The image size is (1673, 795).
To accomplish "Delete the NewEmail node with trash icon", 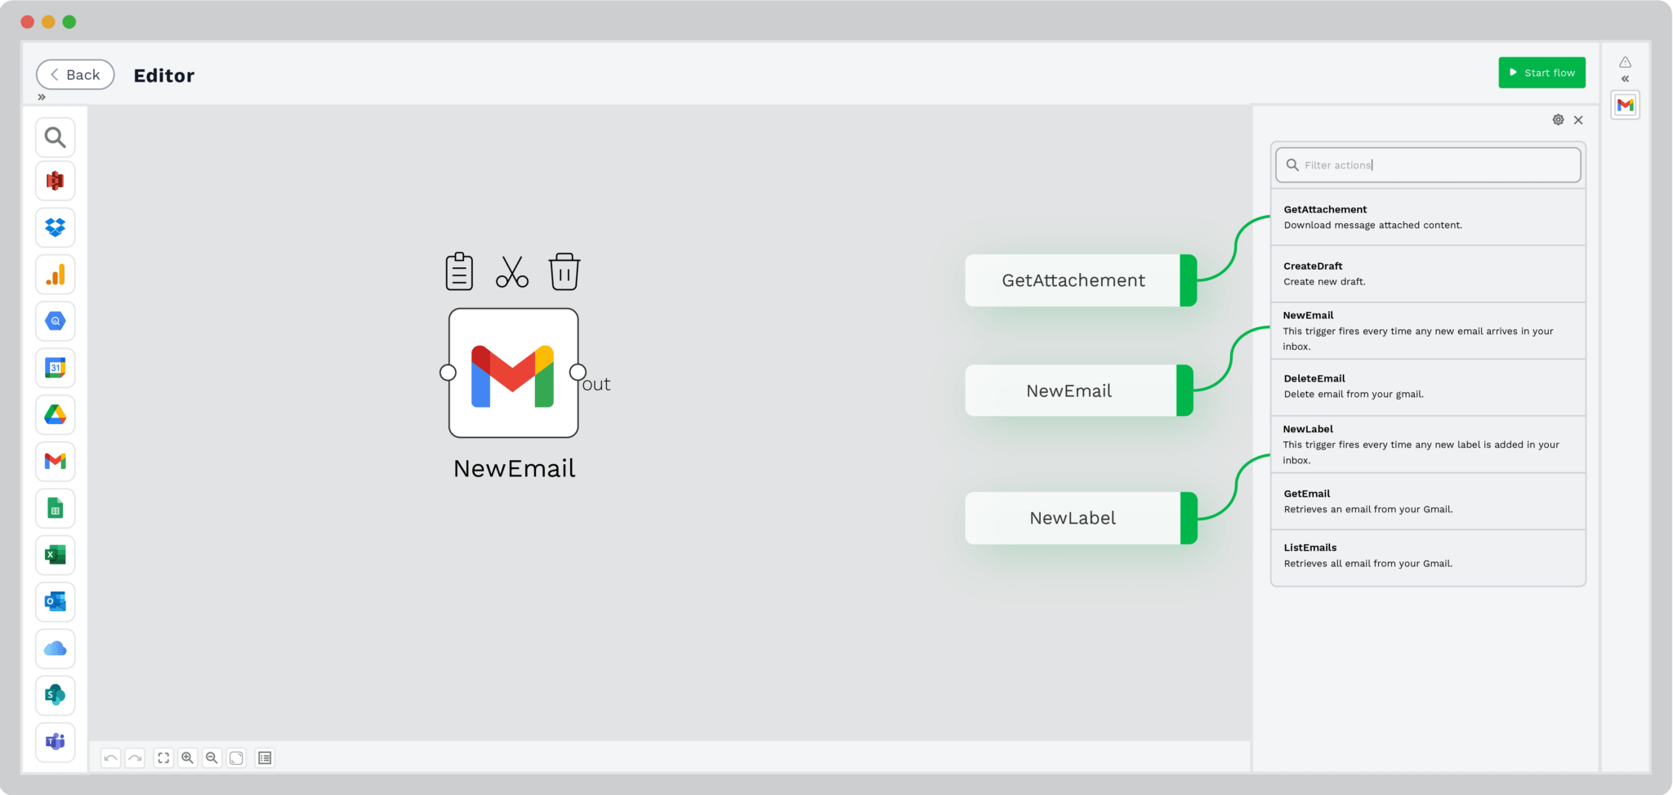I will click(x=564, y=271).
